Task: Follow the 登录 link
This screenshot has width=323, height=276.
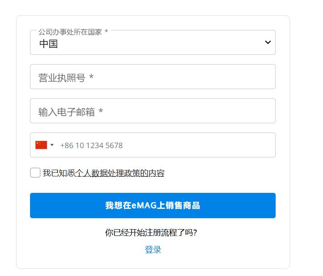Action: (153, 249)
